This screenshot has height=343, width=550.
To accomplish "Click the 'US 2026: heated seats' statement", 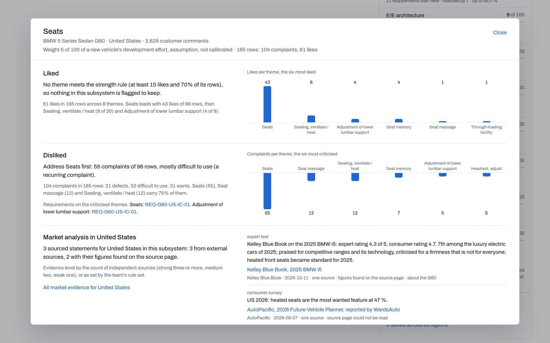I will click(x=317, y=300).
